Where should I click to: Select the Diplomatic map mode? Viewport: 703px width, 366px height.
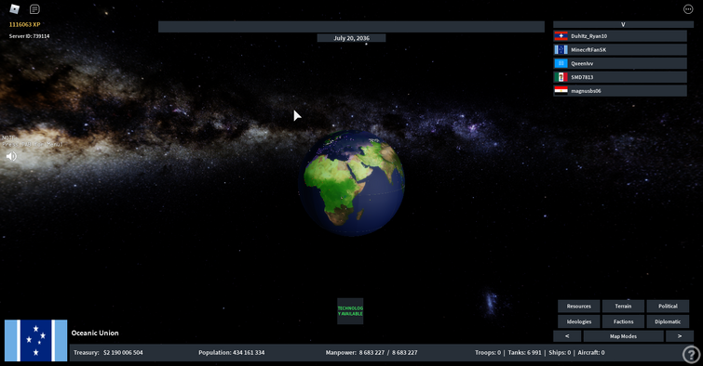[x=668, y=321]
